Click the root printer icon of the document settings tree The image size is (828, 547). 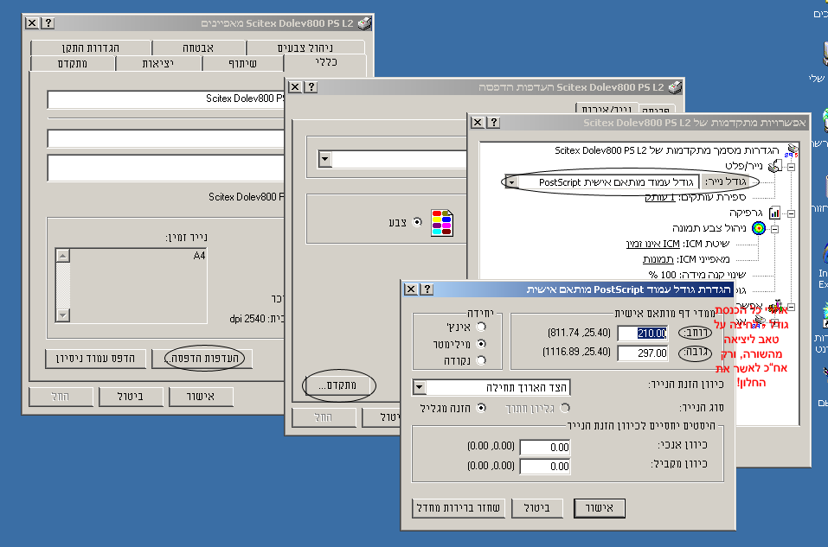click(x=792, y=150)
